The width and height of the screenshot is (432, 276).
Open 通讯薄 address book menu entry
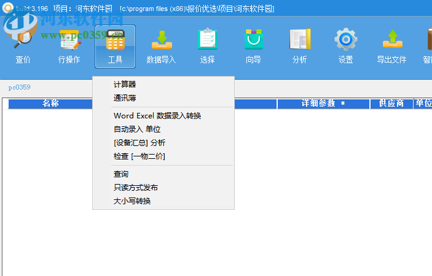163,98
